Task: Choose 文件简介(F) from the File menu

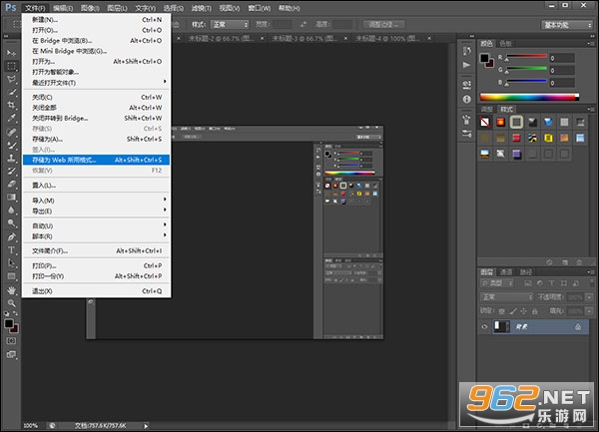Action: tap(96, 250)
